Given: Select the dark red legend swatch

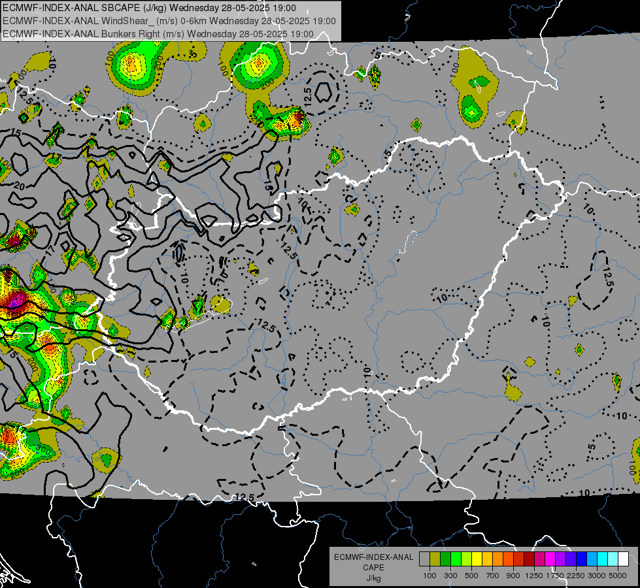Looking at the screenshot, I should pos(529,559).
